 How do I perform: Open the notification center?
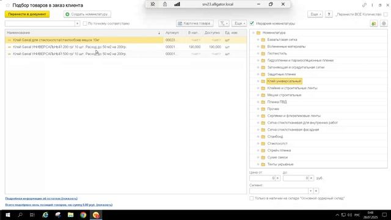[x=384, y=215]
